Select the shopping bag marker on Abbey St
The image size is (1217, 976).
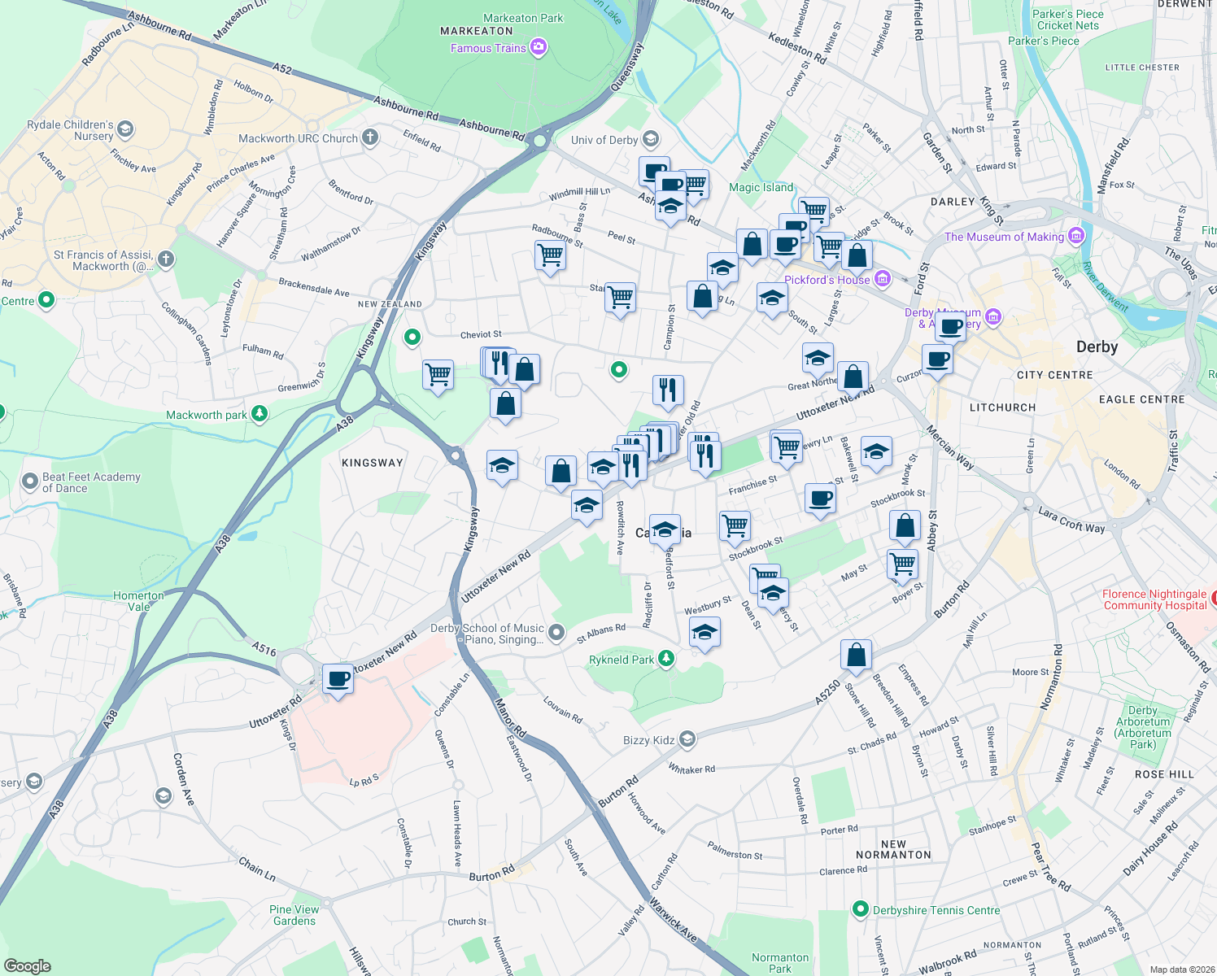pyautogui.click(x=904, y=525)
